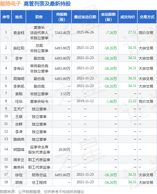This screenshot has width=157, height=194.
Task: Click the 变动股数(股) column header
Action: (x=108, y=17)
